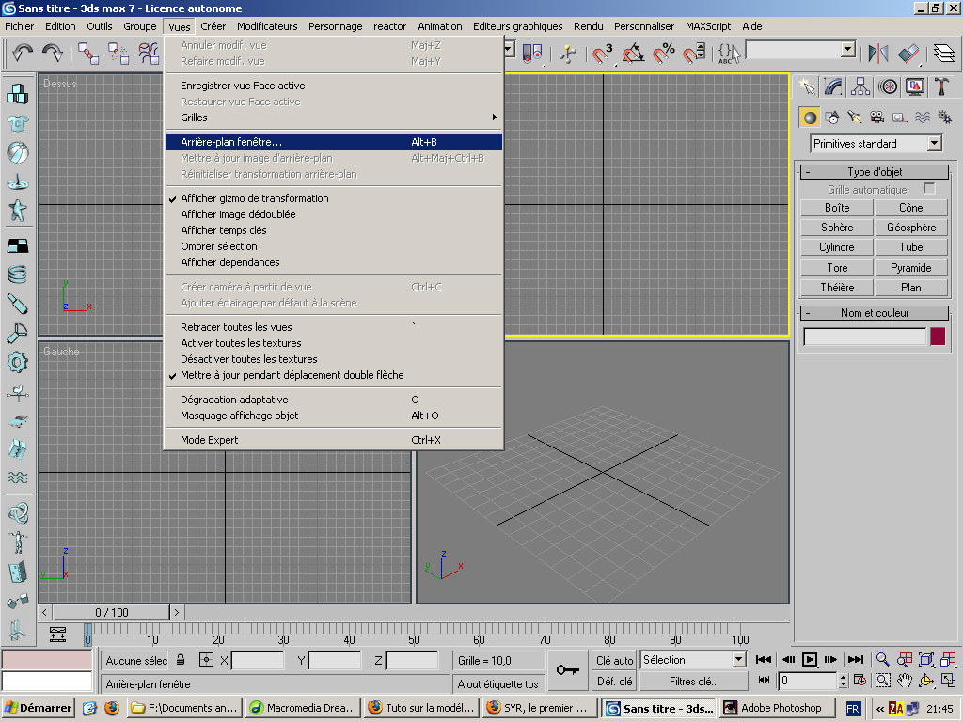The height and width of the screenshot is (722, 963).
Task: Open the Hierarchy panel tab
Action: tap(860, 86)
